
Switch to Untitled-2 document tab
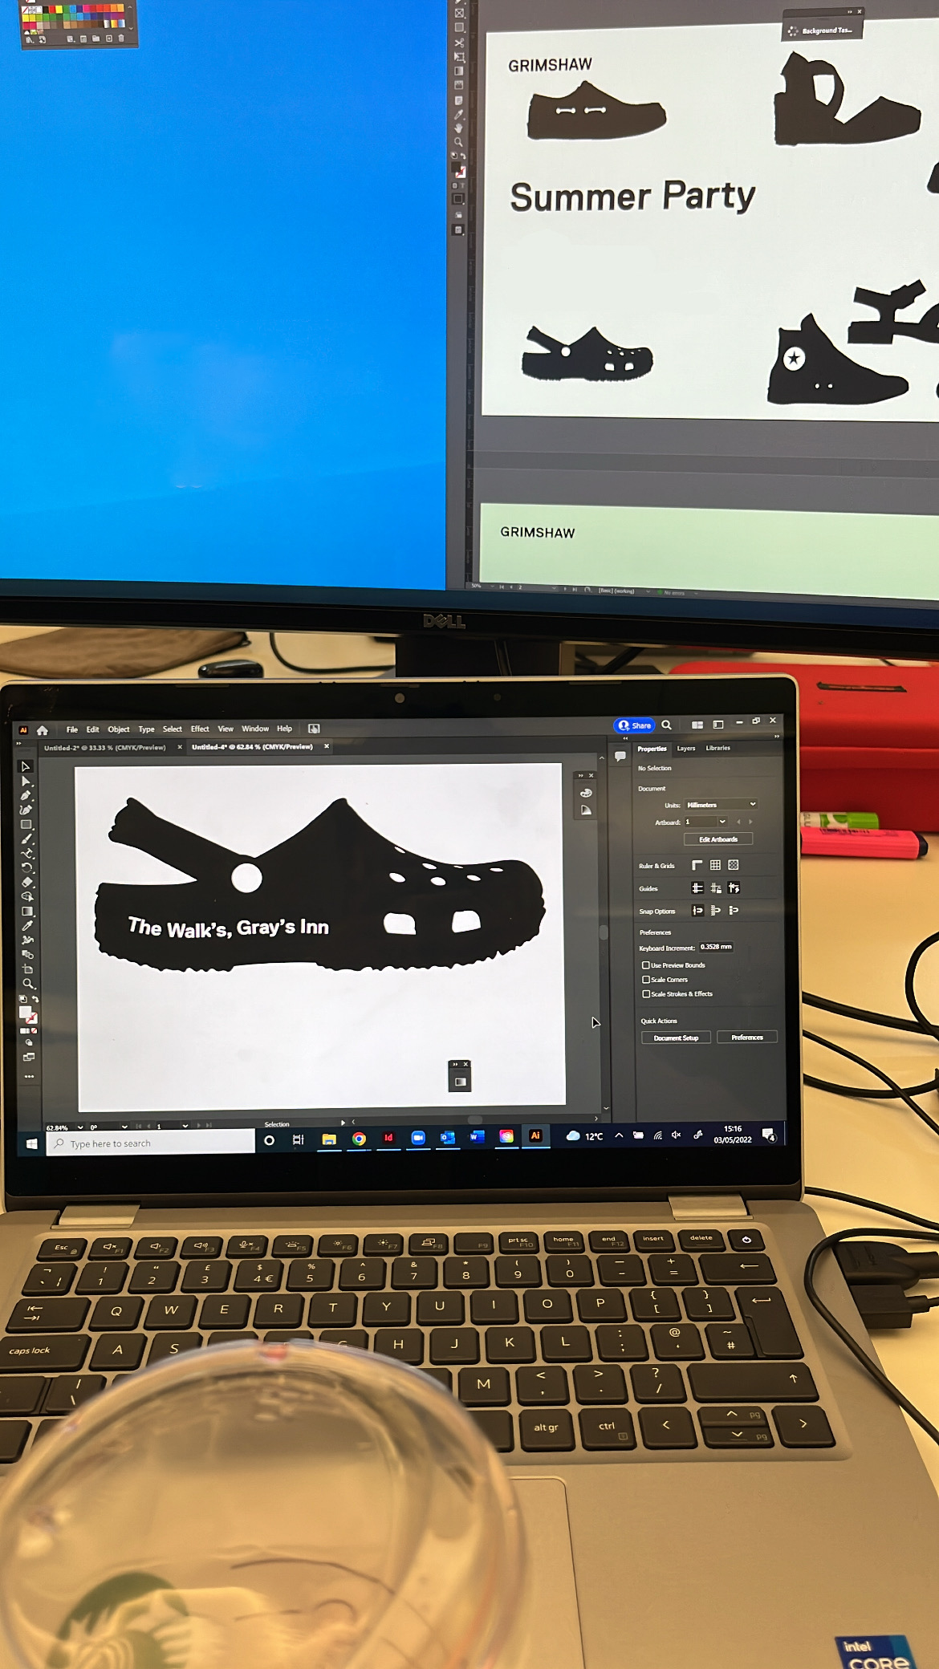(x=105, y=748)
